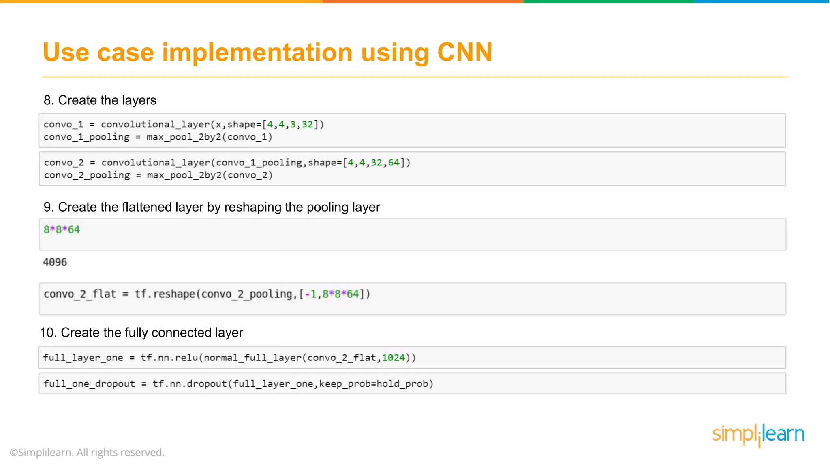Click the 'full_layer_one = tf.nn.relu' code cell
830x466 pixels.
pyautogui.click(x=412, y=358)
